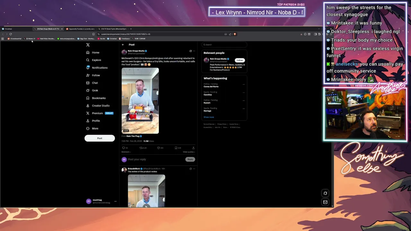Open Chat in the sidebar
The image size is (411, 231).
(92, 83)
